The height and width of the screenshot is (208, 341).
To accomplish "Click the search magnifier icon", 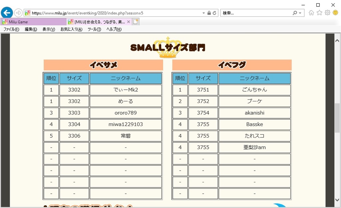I will [295, 13].
